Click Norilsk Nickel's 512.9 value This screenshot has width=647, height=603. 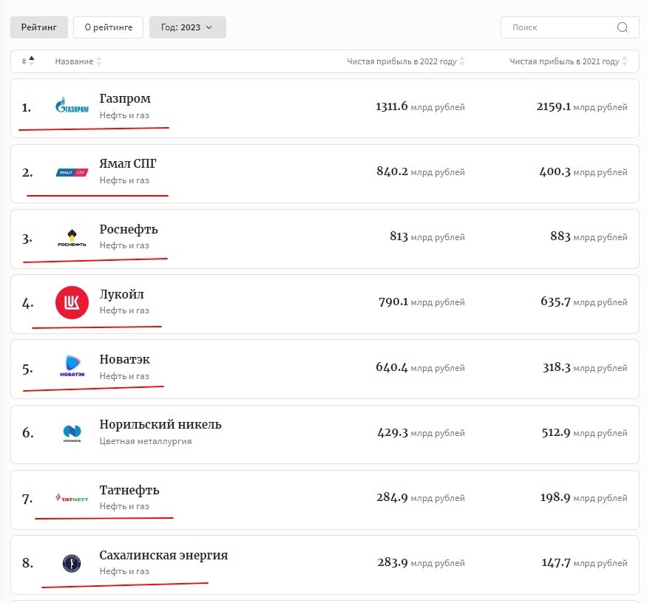(x=556, y=432)
